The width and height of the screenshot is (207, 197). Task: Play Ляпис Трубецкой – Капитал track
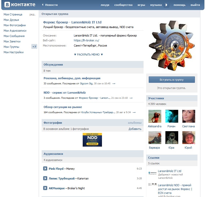45,178
